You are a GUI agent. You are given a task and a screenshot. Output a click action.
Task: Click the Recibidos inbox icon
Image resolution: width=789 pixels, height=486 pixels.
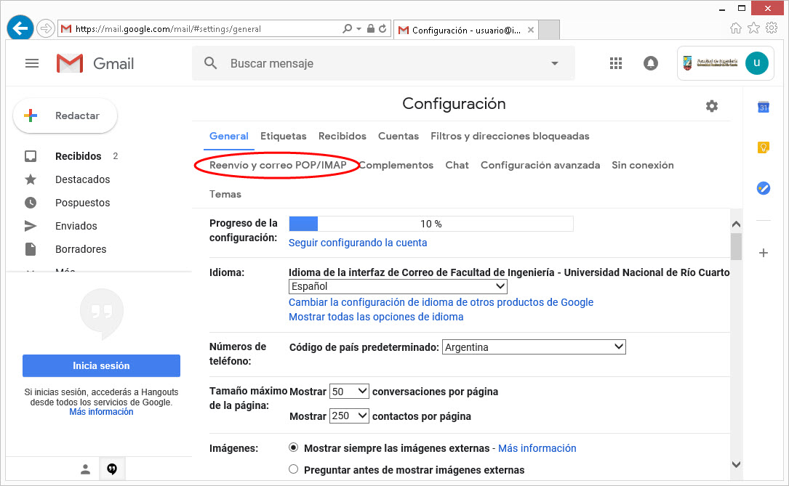click(31, 156)
